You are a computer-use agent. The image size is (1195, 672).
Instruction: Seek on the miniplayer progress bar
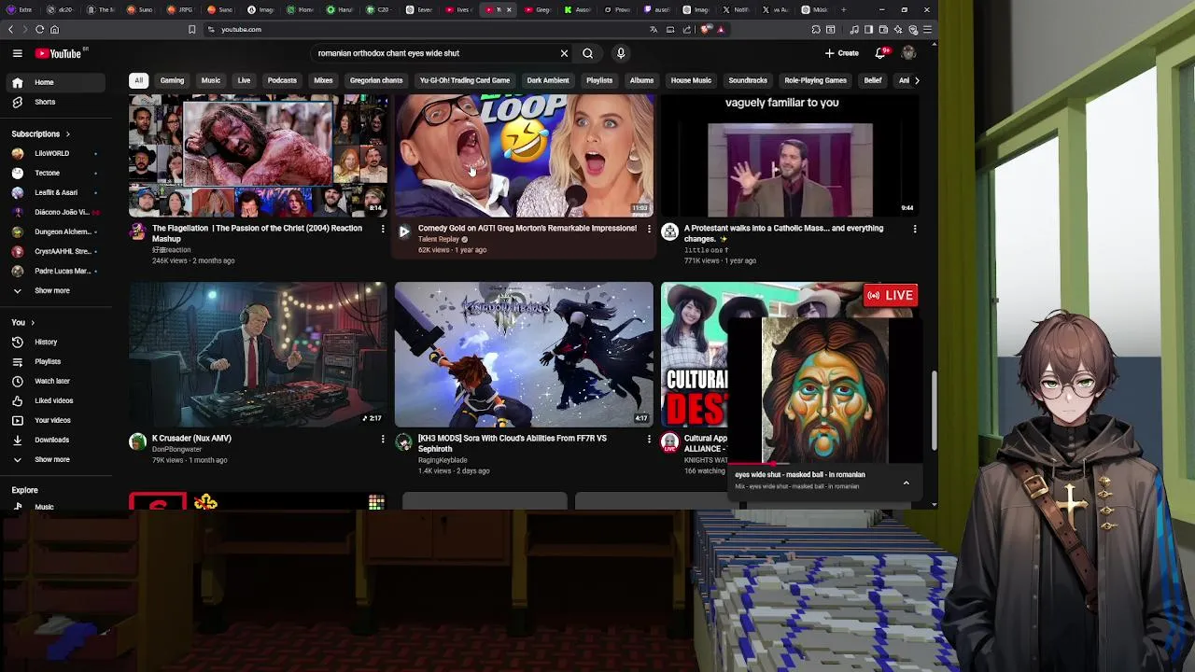[824, 464]
